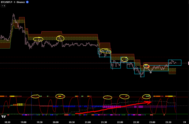Select the first yellow ellipse on price chart
Viewport: 189px width, 124px height.
38,39
